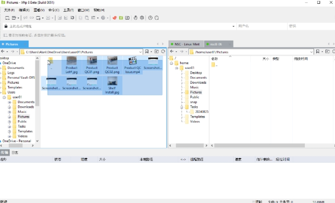Click the back arrow in remote pane

(172, 52)
